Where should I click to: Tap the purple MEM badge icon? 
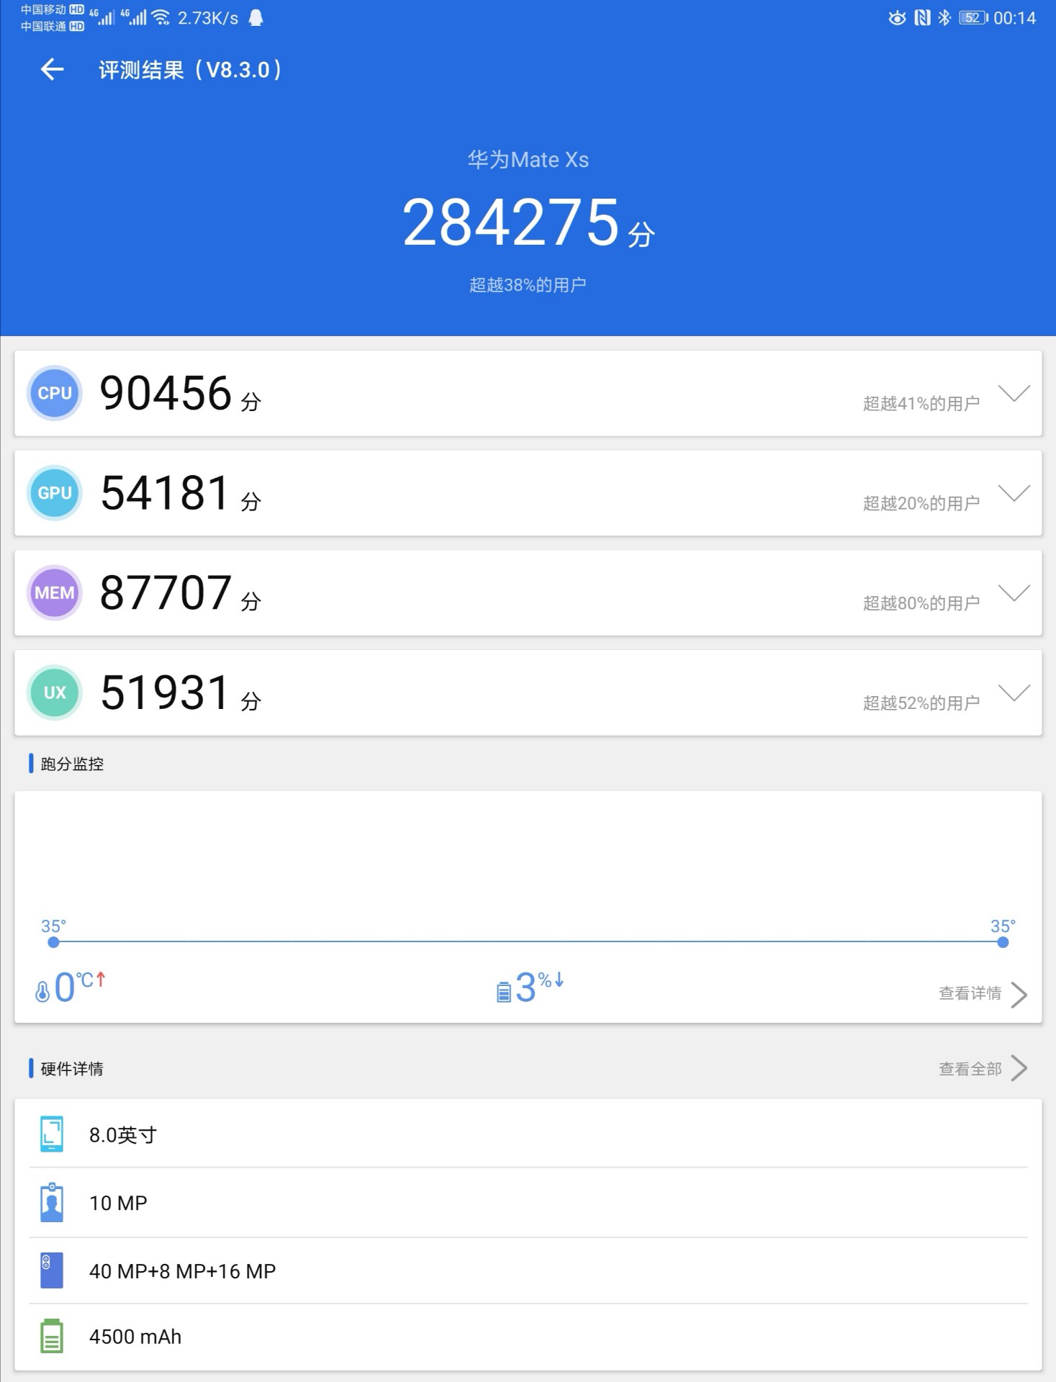[54, 592]
